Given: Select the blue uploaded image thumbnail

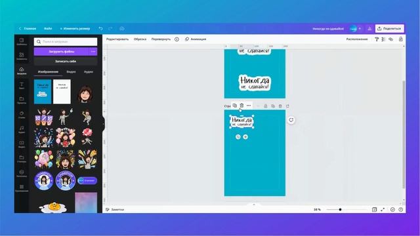Looking at the screenshot, I should coord(43,92).
